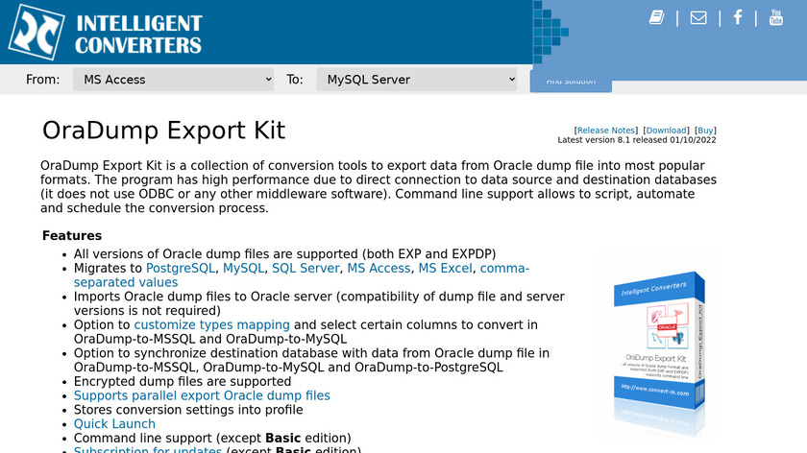Click 'All versions of Oracle dump files' item

(284, 254)
